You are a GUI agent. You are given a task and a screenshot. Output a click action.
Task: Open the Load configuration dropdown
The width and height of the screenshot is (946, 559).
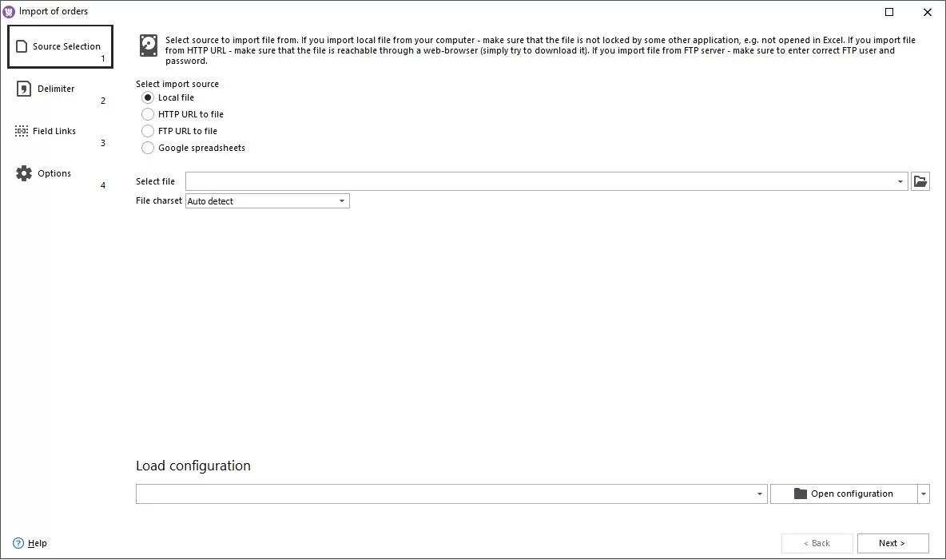759,494
